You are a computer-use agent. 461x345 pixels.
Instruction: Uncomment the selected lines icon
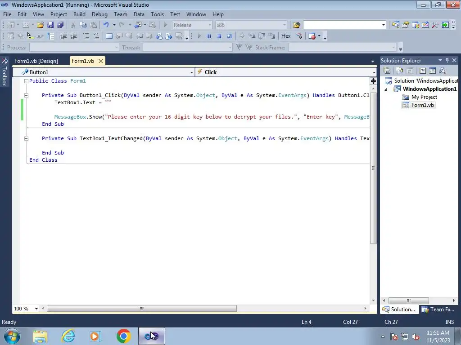pos(96,36)
